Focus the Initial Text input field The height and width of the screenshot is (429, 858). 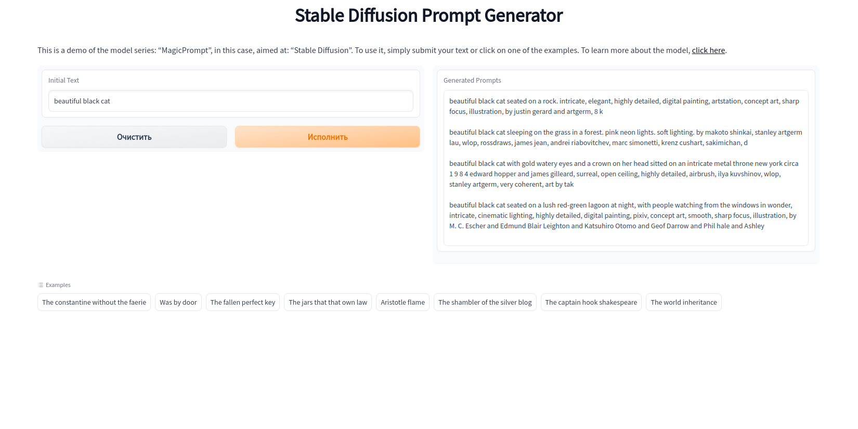click(230, 101)
